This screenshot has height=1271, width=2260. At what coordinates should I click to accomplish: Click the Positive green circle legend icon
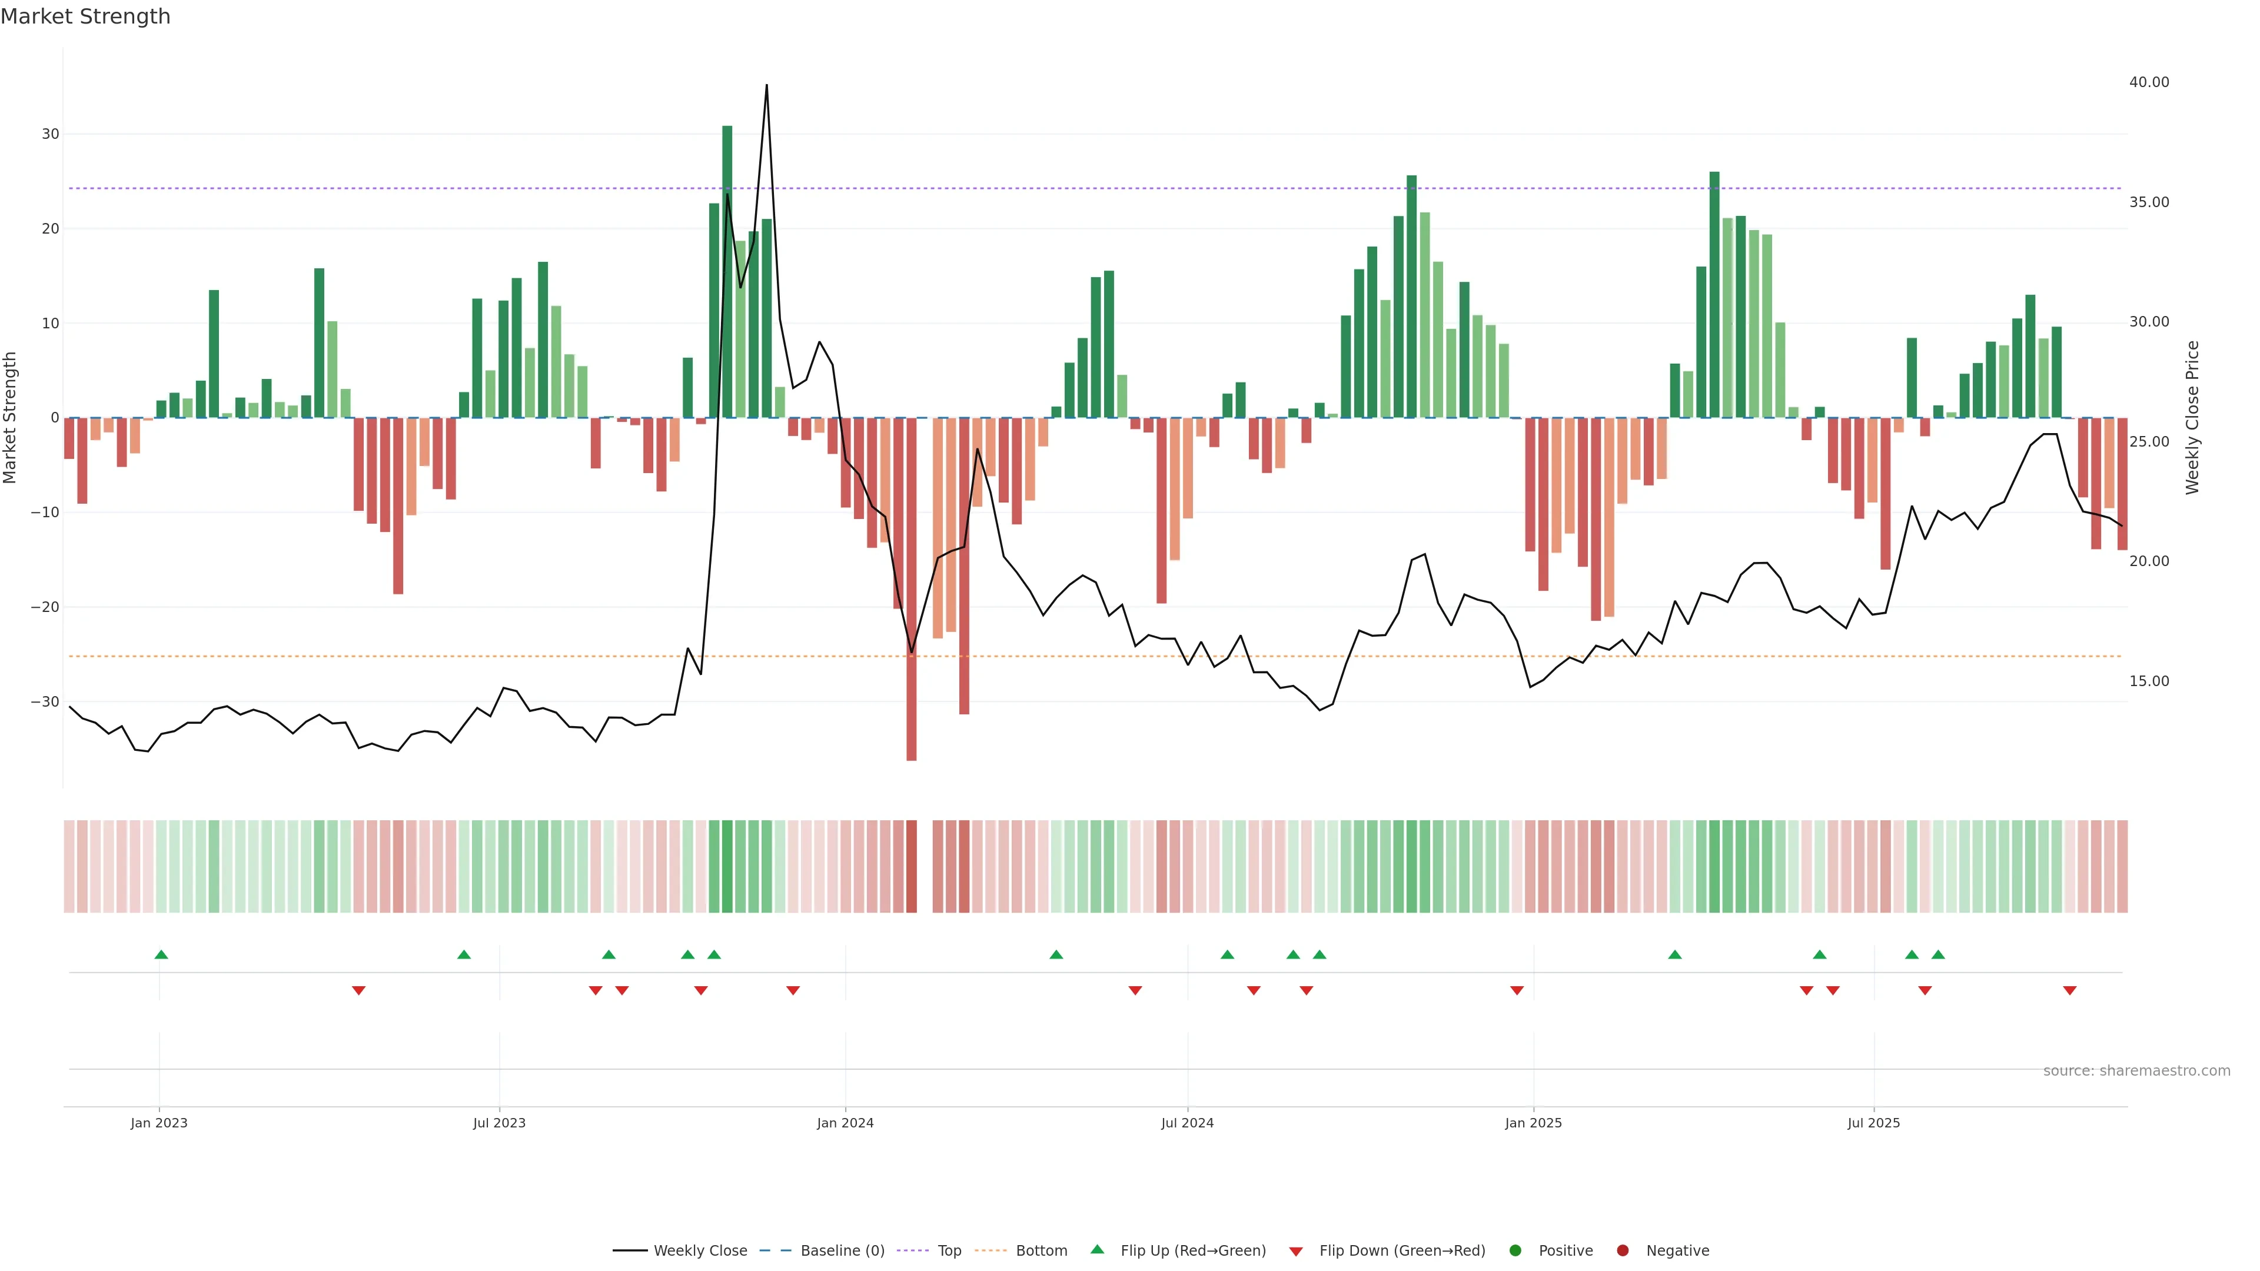pos(1515,1251)
